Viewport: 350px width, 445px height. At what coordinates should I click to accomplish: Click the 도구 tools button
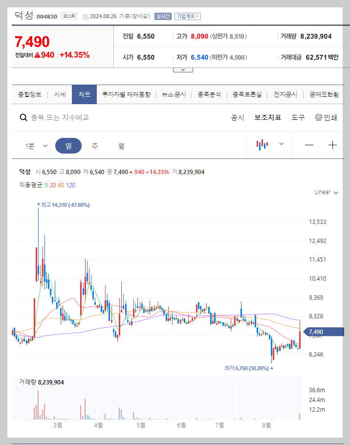[x=298, y=117]
